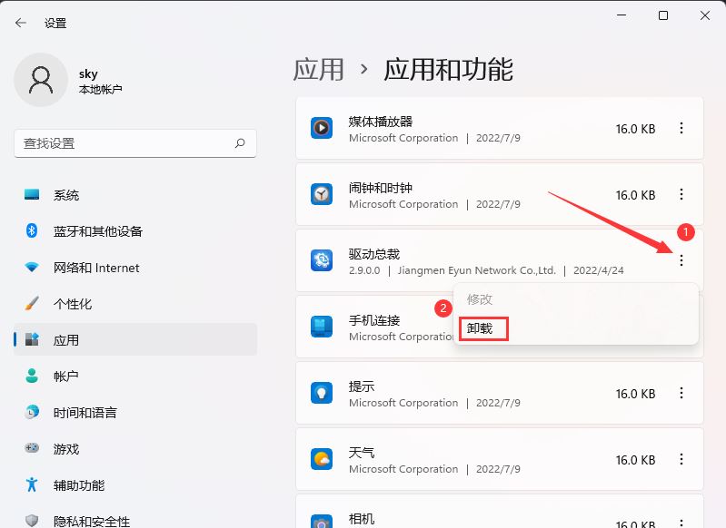Viewport: 726px width, 528px height.
Task: Open the three-dot menu for 驱动总裁
Action: tap(681, 260)
